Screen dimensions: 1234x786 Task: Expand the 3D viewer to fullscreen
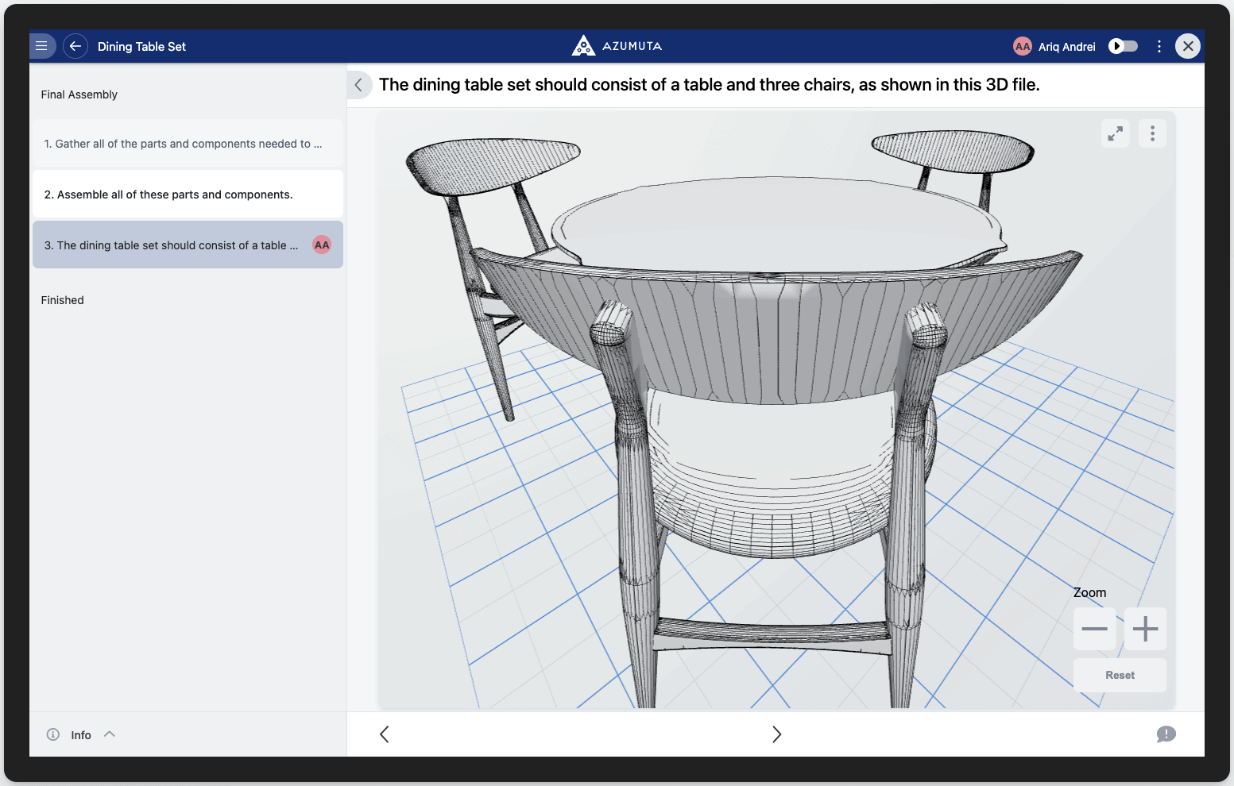[x=1116, y=133]
